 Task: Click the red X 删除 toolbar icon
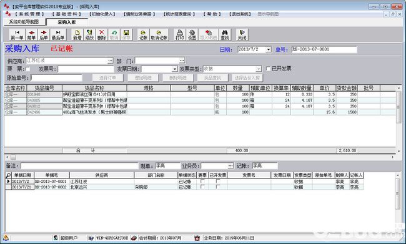pyautogui.click(x=101, y=35)
